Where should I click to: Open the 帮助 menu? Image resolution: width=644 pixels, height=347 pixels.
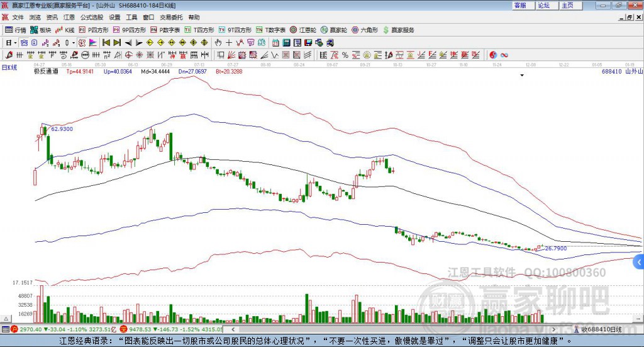[x=194, y=17]
